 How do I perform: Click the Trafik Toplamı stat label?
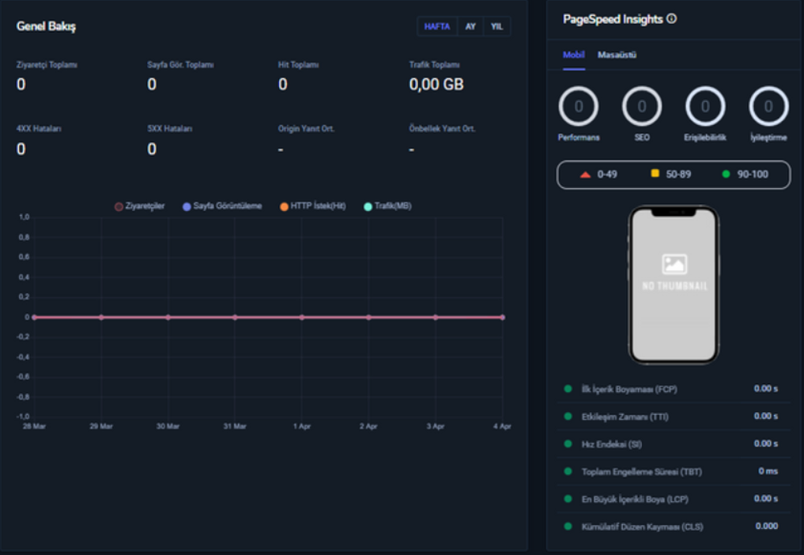(434, 65)
